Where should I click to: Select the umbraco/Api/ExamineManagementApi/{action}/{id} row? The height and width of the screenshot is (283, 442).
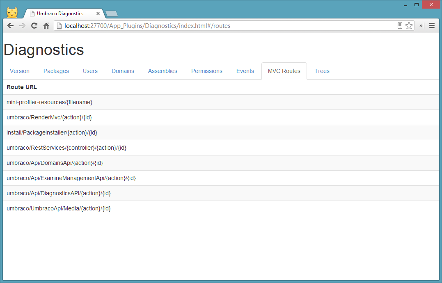221,178
